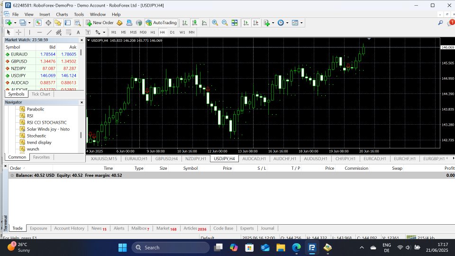Toggle chart Auto Scroll

(246, 23)
